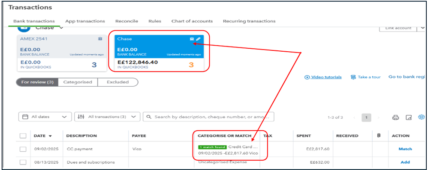The width and height of the screenshot is (428, 170).
Task: Open table settings gear icon
Action: (x=422, y=117)
